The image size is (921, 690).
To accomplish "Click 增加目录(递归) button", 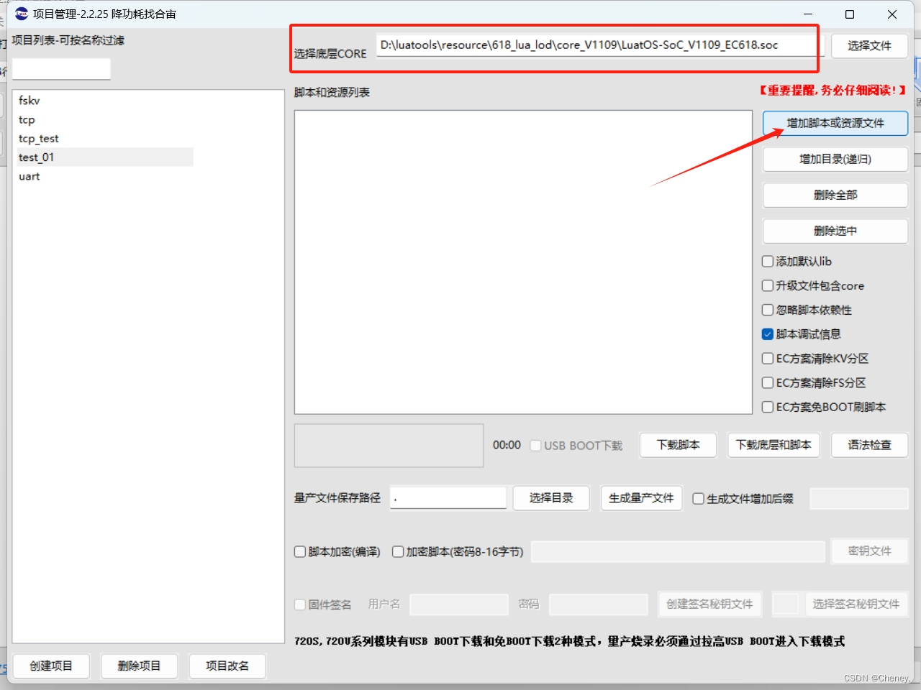I will pos(835,159).
